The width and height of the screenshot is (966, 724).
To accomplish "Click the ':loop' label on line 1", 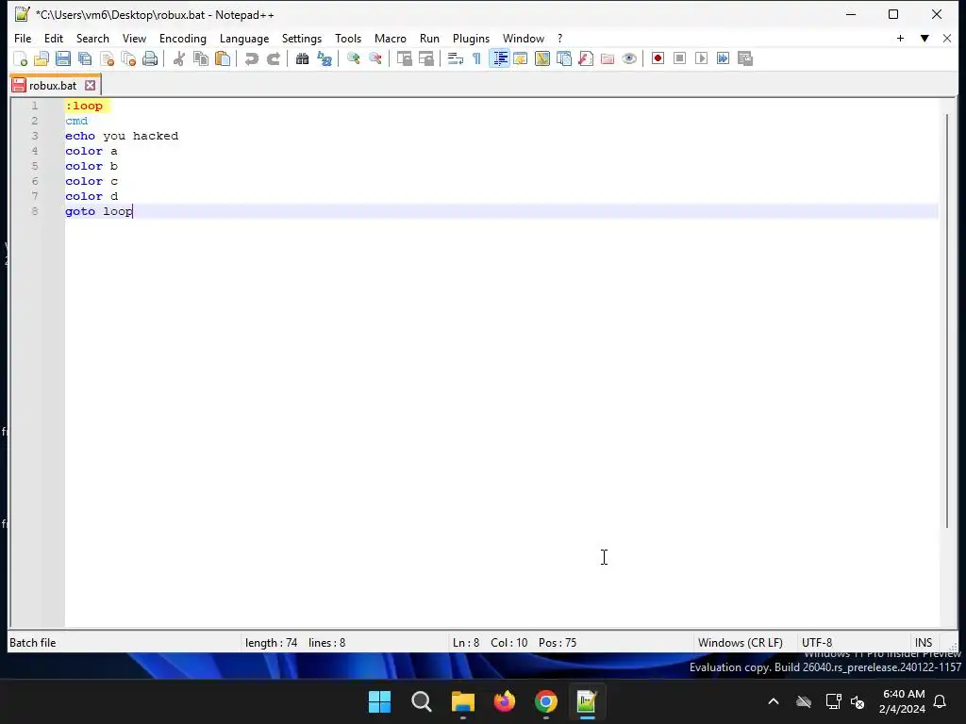I will coord(84,106).
